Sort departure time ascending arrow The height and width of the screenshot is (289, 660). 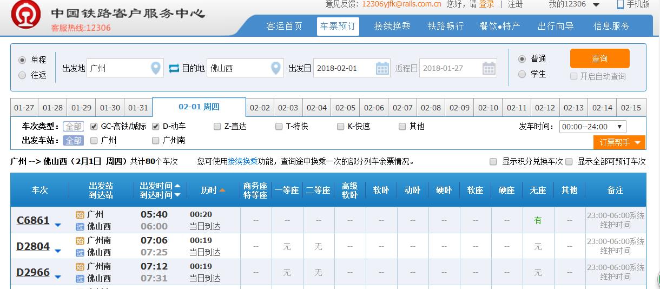[x=177, y=186]
